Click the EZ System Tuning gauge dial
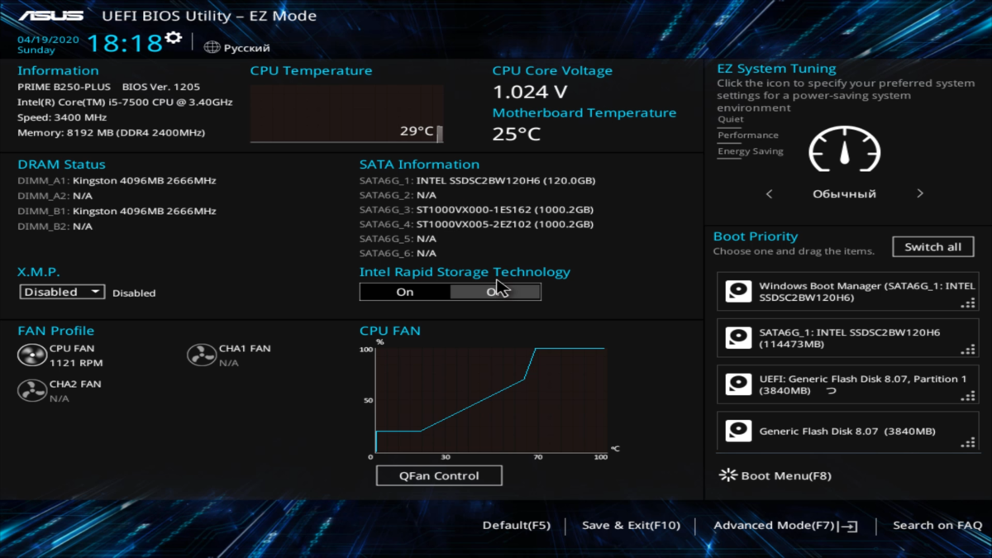This screenshot has height=558, width=992. [844, 149]
